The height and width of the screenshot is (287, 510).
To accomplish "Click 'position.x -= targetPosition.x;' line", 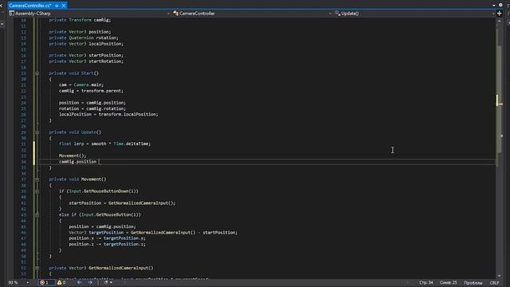I will [x=107, y=238].
